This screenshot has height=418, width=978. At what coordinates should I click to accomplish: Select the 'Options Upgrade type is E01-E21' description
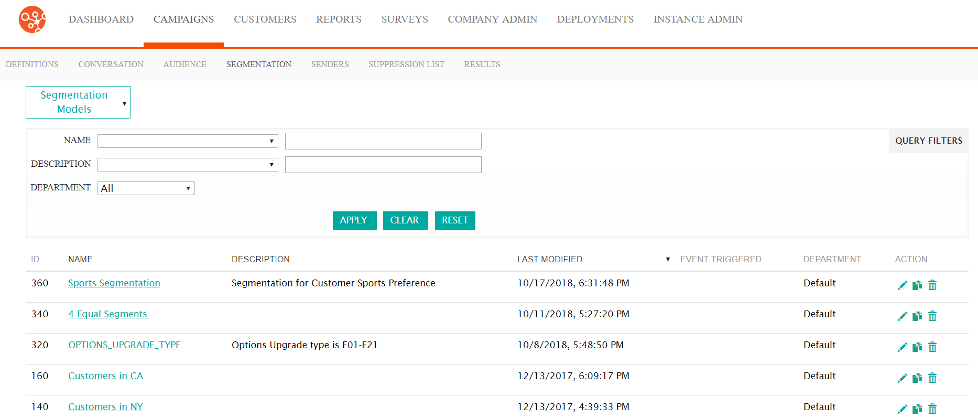click(305, 345)
